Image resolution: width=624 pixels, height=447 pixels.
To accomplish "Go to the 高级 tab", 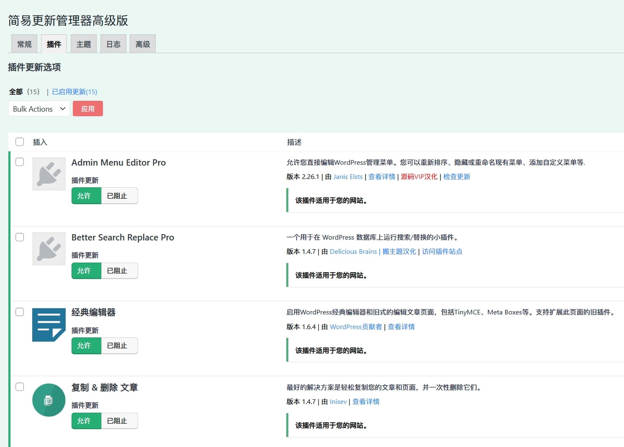I will (x=143, y=44).
